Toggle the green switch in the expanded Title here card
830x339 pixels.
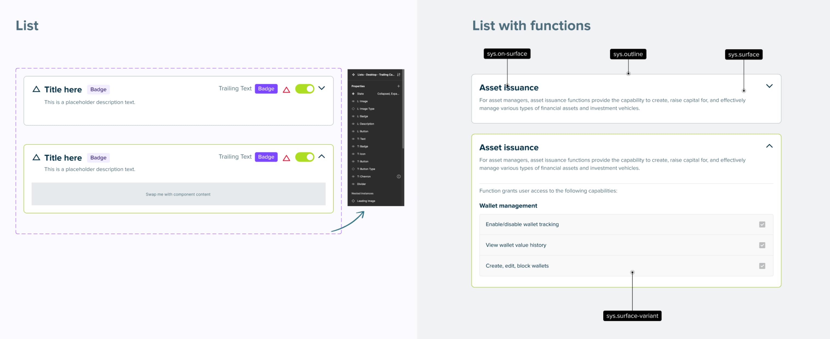[x=304, y=157]
